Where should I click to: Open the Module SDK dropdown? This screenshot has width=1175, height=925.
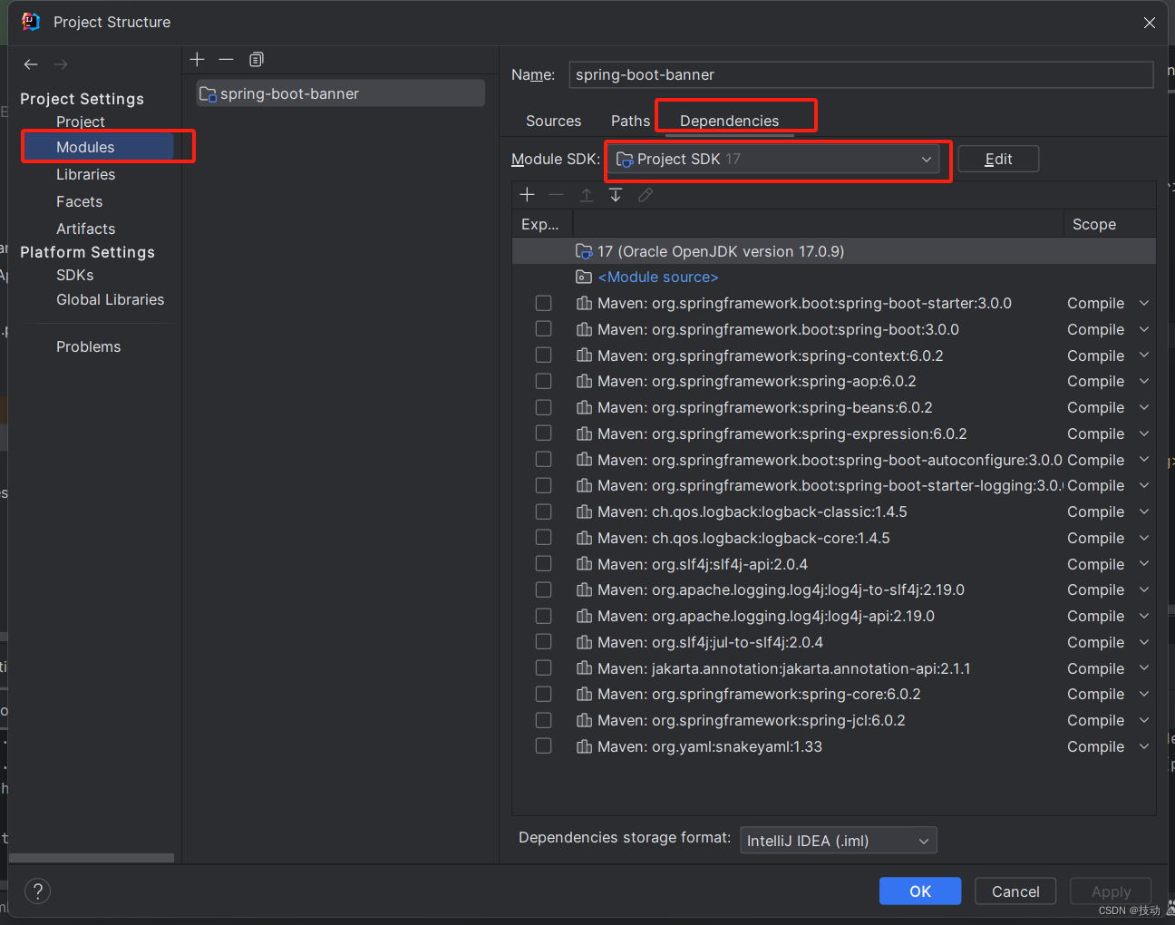(x=776, y=160)
